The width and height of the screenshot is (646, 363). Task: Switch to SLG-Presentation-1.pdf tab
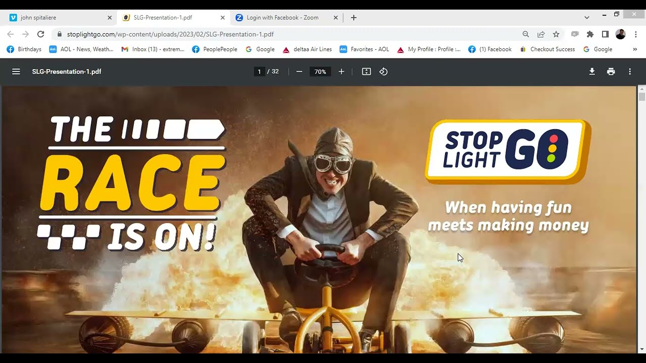[173, 18]
